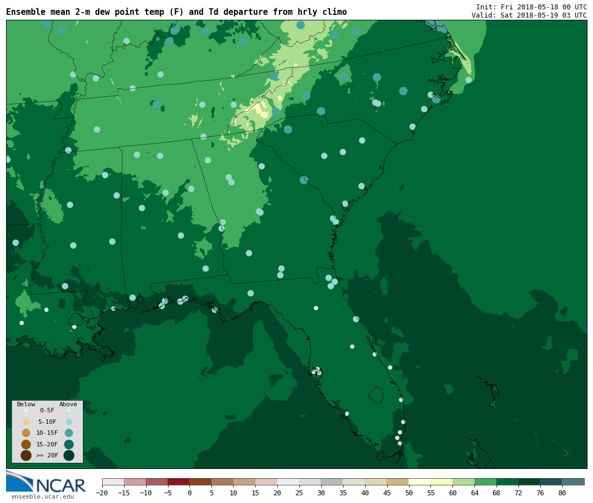The height and width of the screenshot is (503, 593).
Task: Pick the brown swatch between 0 and 5
Action: (x=200, y=482)
